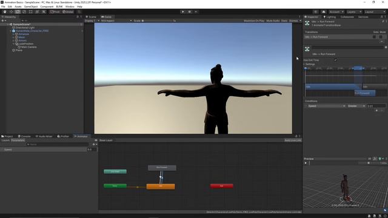Image resolution: width=388 pixels, height=218 pixels.
Task: Open custom editor tools icon
Action: point(44,12)
